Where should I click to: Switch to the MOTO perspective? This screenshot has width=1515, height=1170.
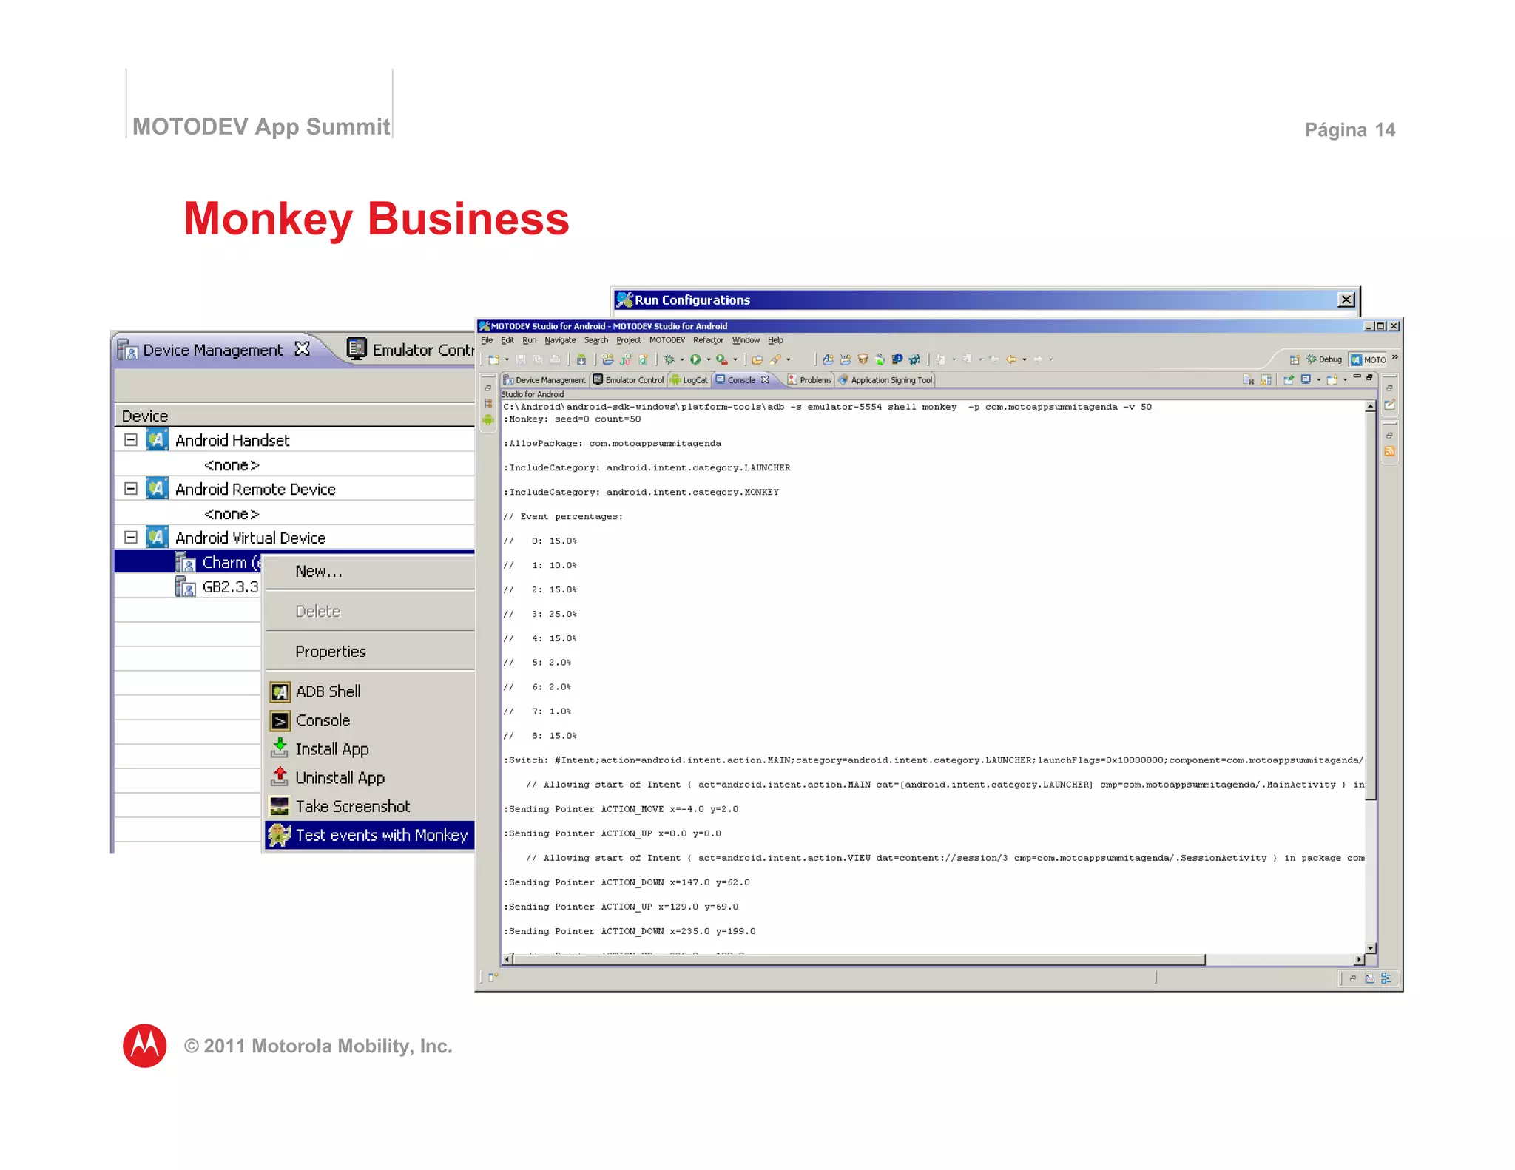pos(1369,359)
